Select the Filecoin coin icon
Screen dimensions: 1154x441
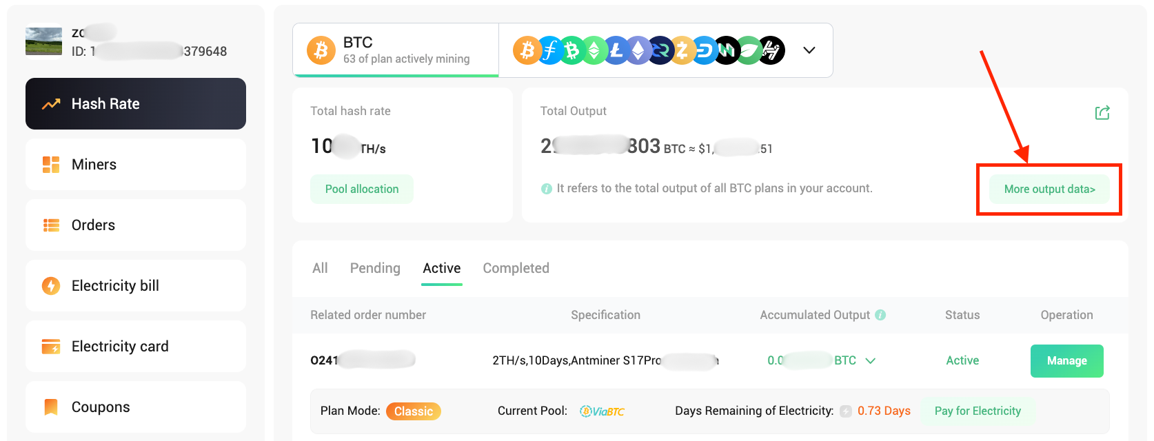[x=550, y=50]
